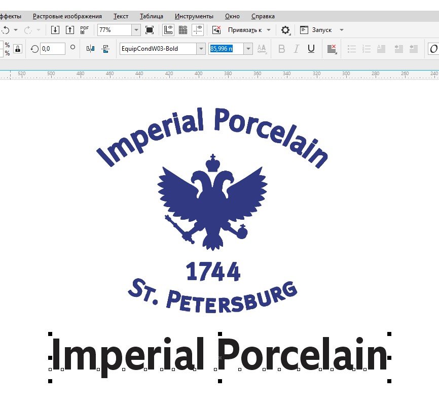Open the Окно menu

232,16
